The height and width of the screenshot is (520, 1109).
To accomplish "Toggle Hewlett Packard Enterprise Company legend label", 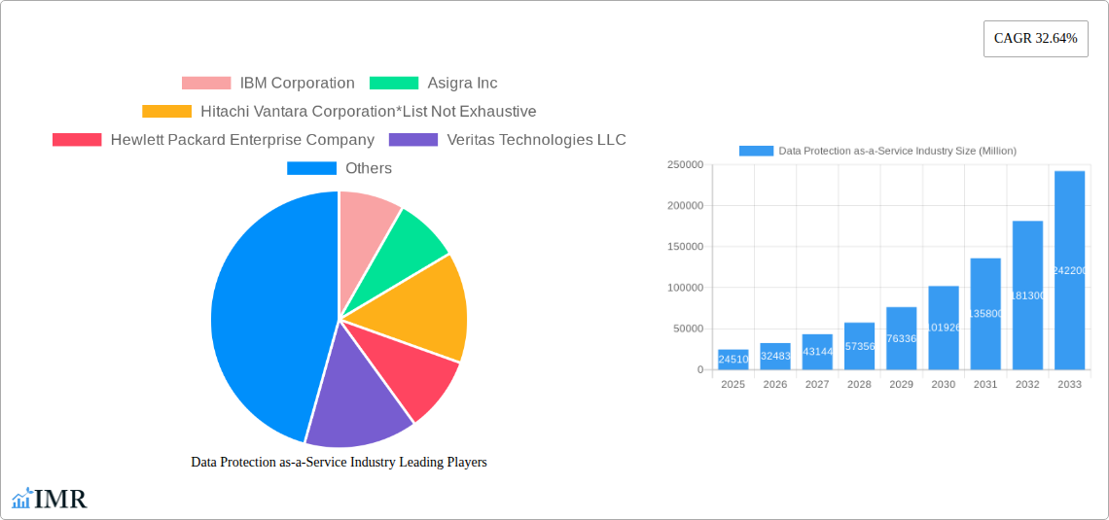I will click(242, 140).
